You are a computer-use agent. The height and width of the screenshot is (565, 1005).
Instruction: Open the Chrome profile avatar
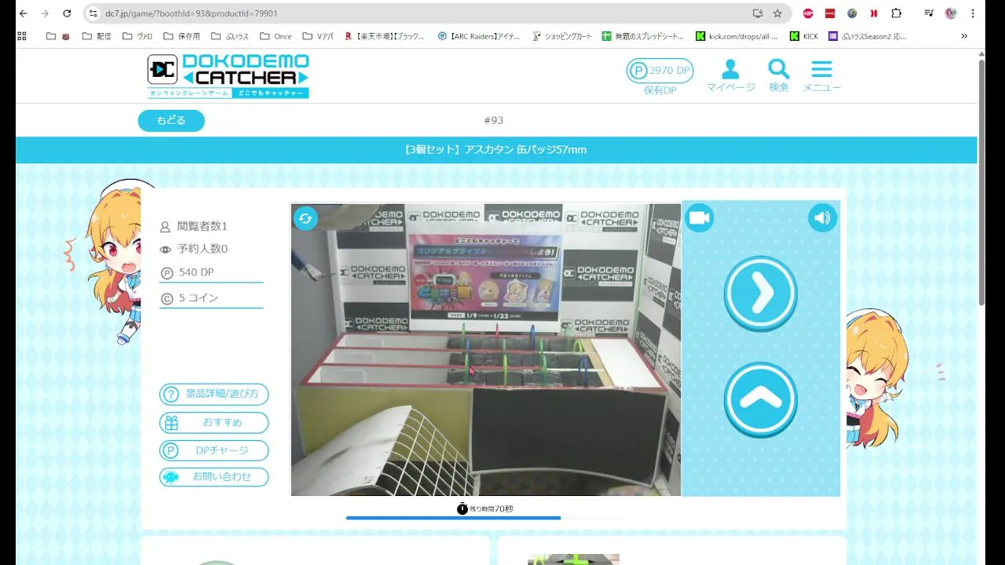tap(951, 13)
